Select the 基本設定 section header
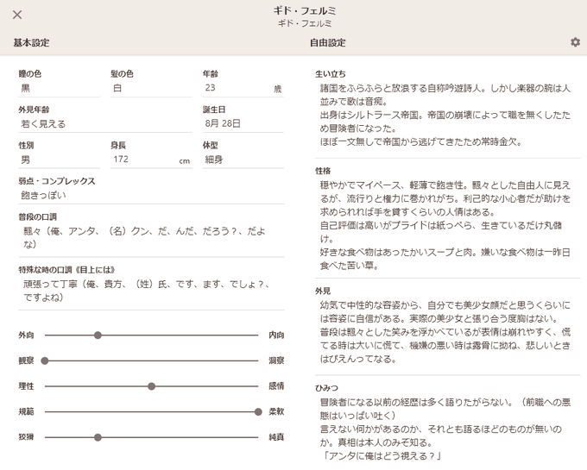Screen dimensions: 587x470 coord(31,42)
